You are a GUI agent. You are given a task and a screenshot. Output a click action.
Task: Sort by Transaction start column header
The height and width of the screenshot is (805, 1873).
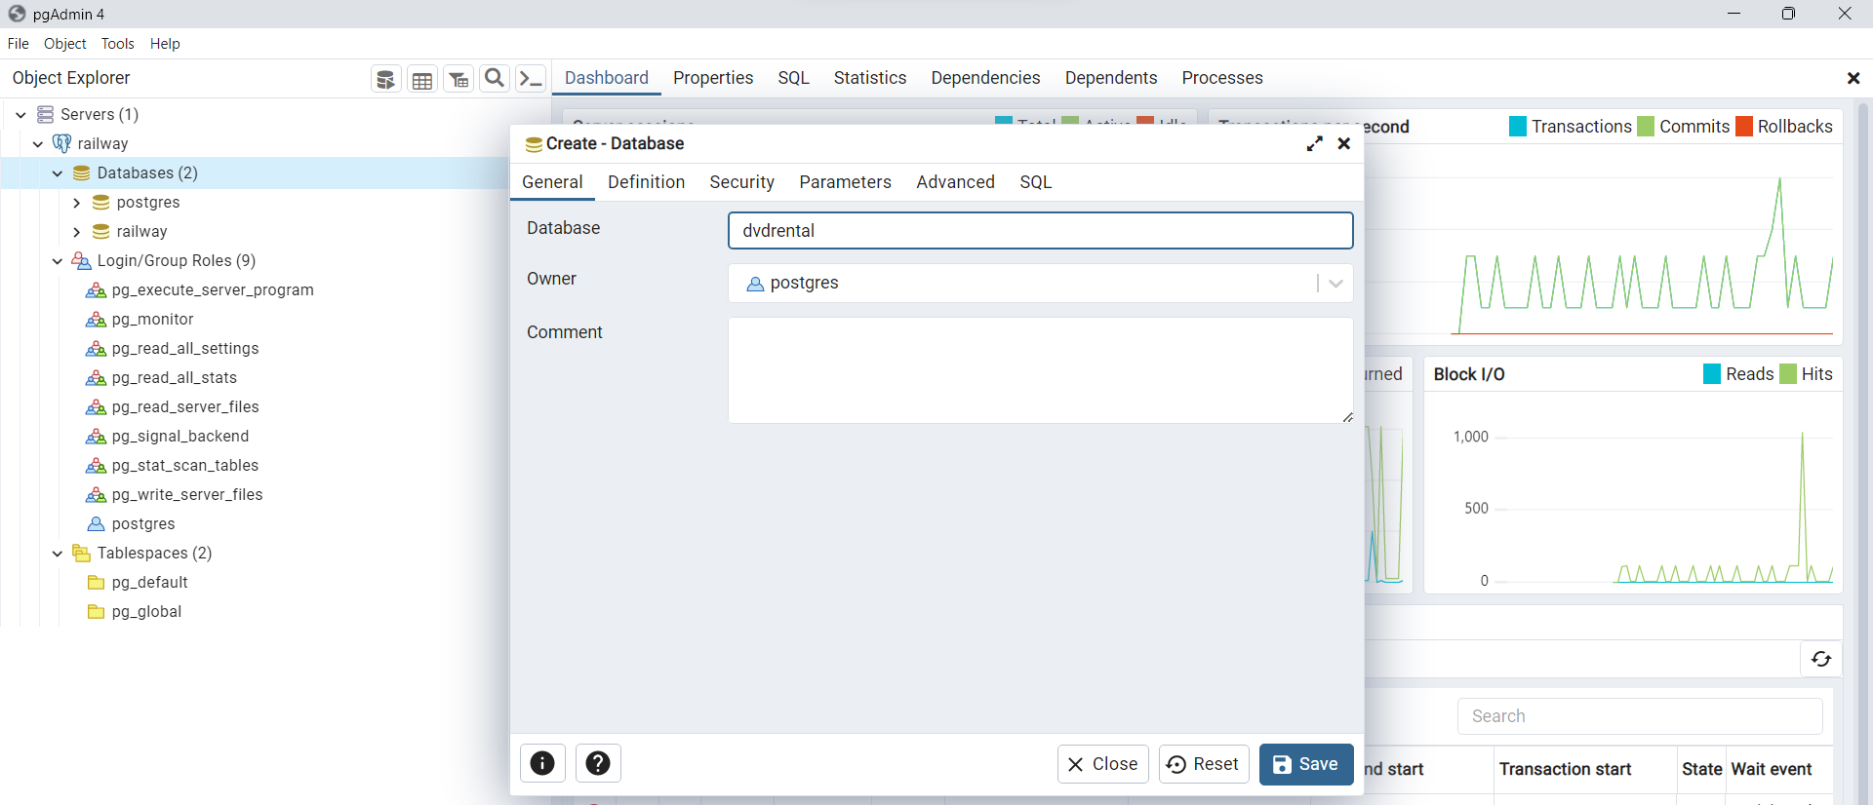(1565, 769)
